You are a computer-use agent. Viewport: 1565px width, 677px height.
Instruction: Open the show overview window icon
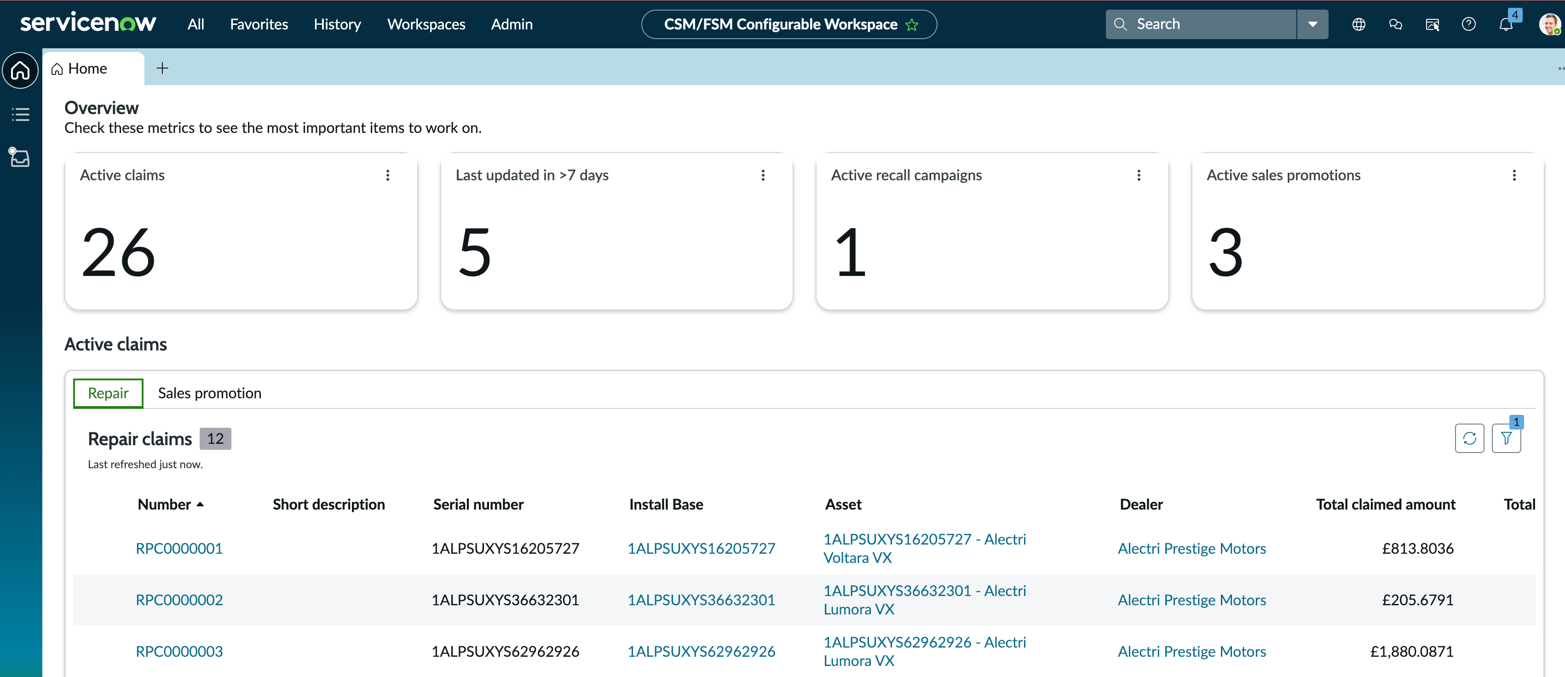coord(1432,24)
